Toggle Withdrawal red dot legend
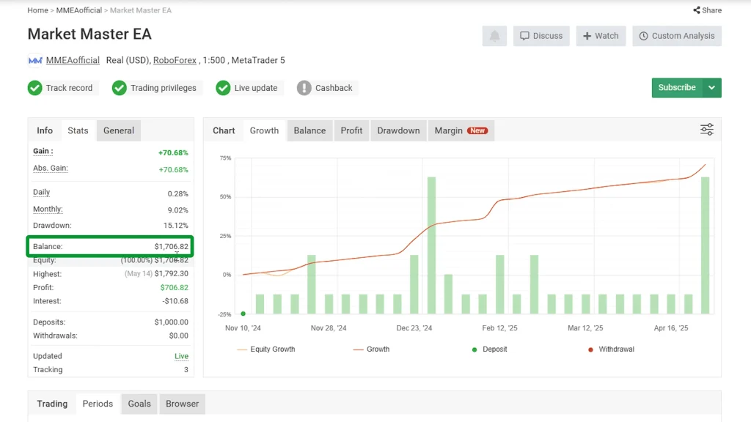 610,349
